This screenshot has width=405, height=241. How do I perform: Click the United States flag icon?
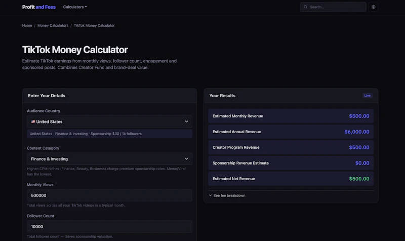(x=33, y=122)
